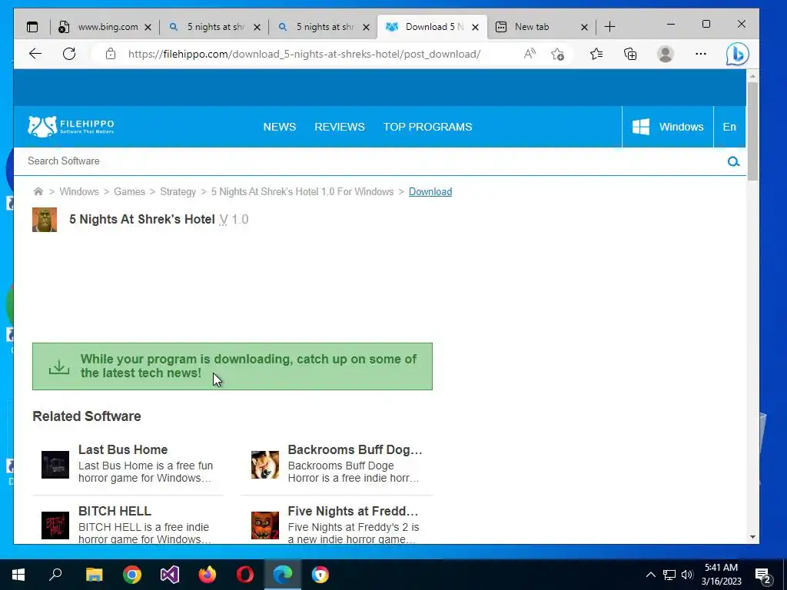Image resolution: width=787 pixels, height=590 pixels.
Task: Click the Shrek game thumbnail icon
Action: point(45,220)
